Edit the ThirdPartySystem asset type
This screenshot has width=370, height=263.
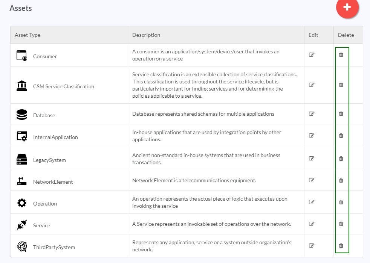(x=312, y=246)
